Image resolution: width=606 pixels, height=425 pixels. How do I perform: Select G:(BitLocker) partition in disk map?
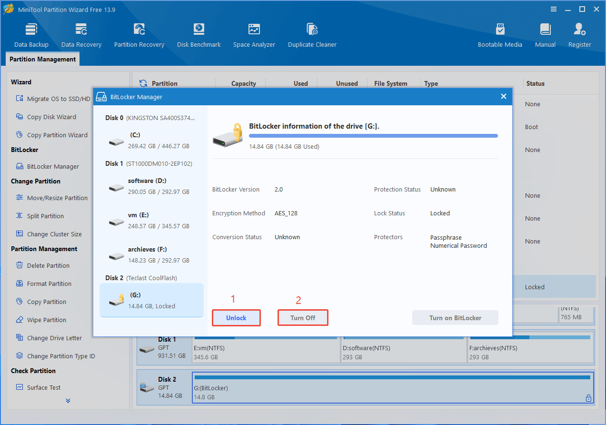pyautogui.click(x=393, y=387)
